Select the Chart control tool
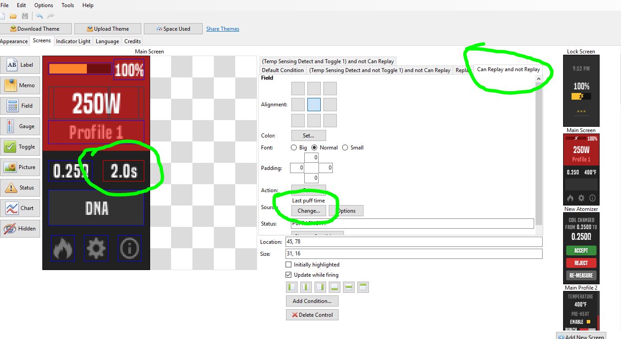The height and width of the screenshot is (339, 621). [x=20, y=208]
